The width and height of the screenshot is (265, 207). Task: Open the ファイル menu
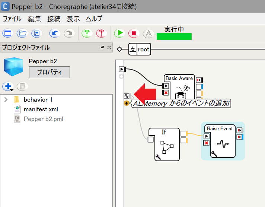[x=12, y=19]
